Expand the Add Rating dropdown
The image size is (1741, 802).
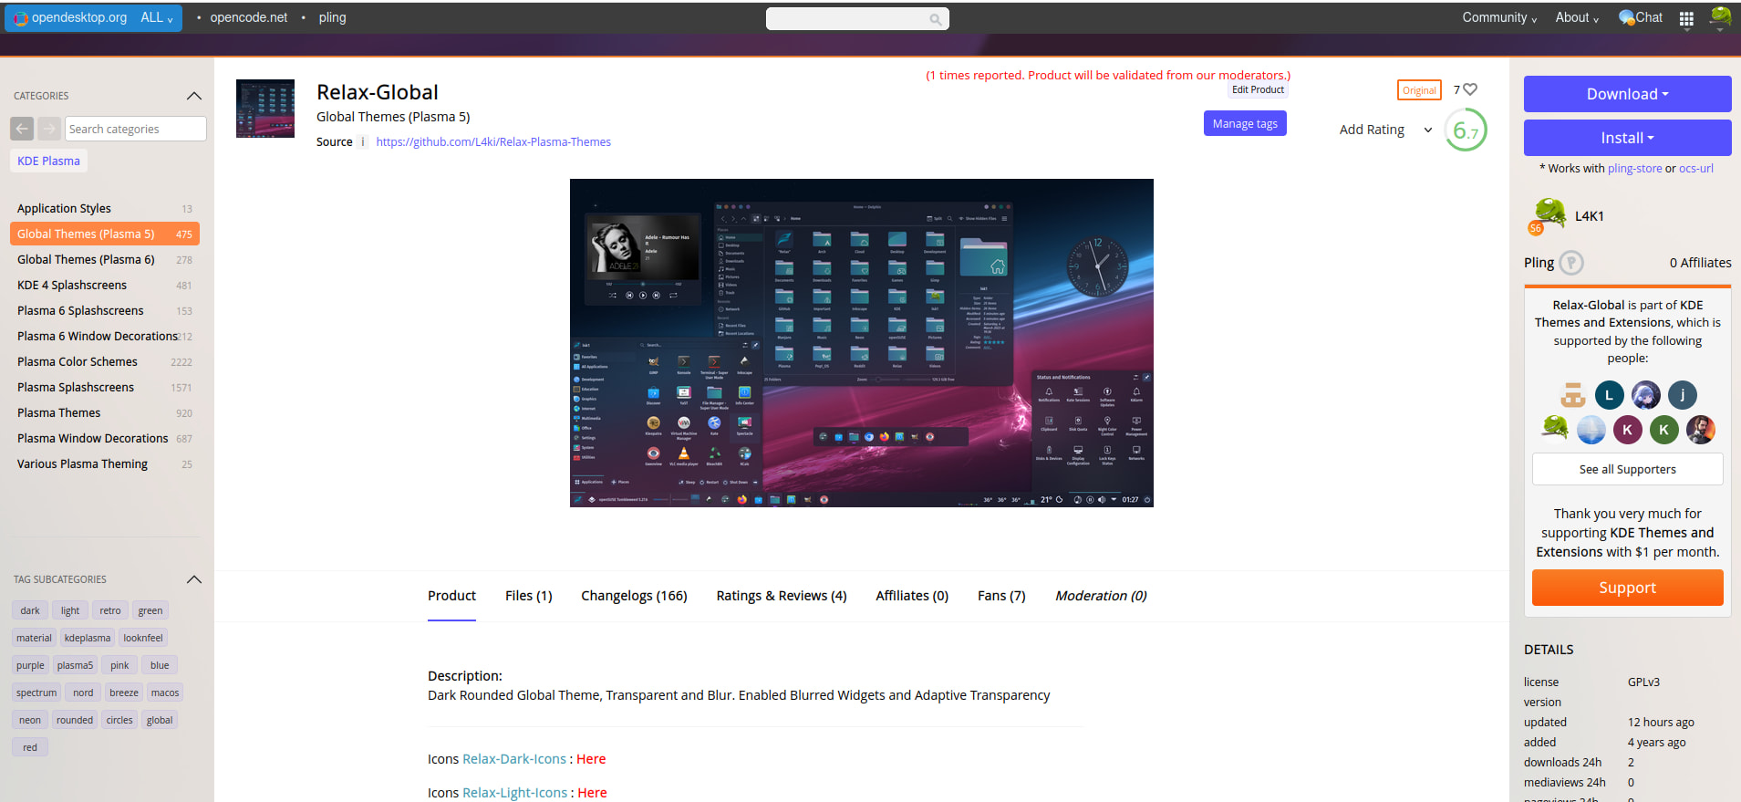point(1427,130)
